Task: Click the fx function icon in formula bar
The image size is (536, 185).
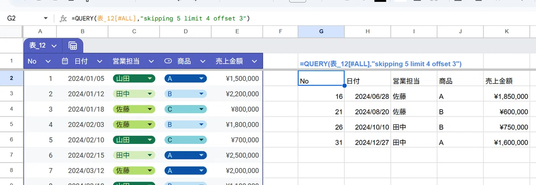Action: tap(63, 18)
